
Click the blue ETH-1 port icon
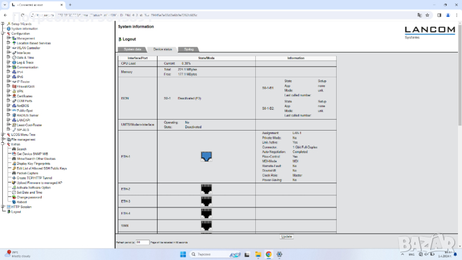(x=206, y=157)
